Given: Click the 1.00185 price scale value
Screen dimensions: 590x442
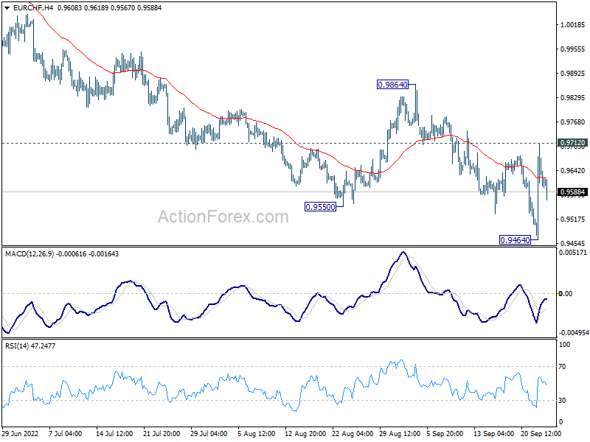Looking at the screenshot, I should pos(573,25).
